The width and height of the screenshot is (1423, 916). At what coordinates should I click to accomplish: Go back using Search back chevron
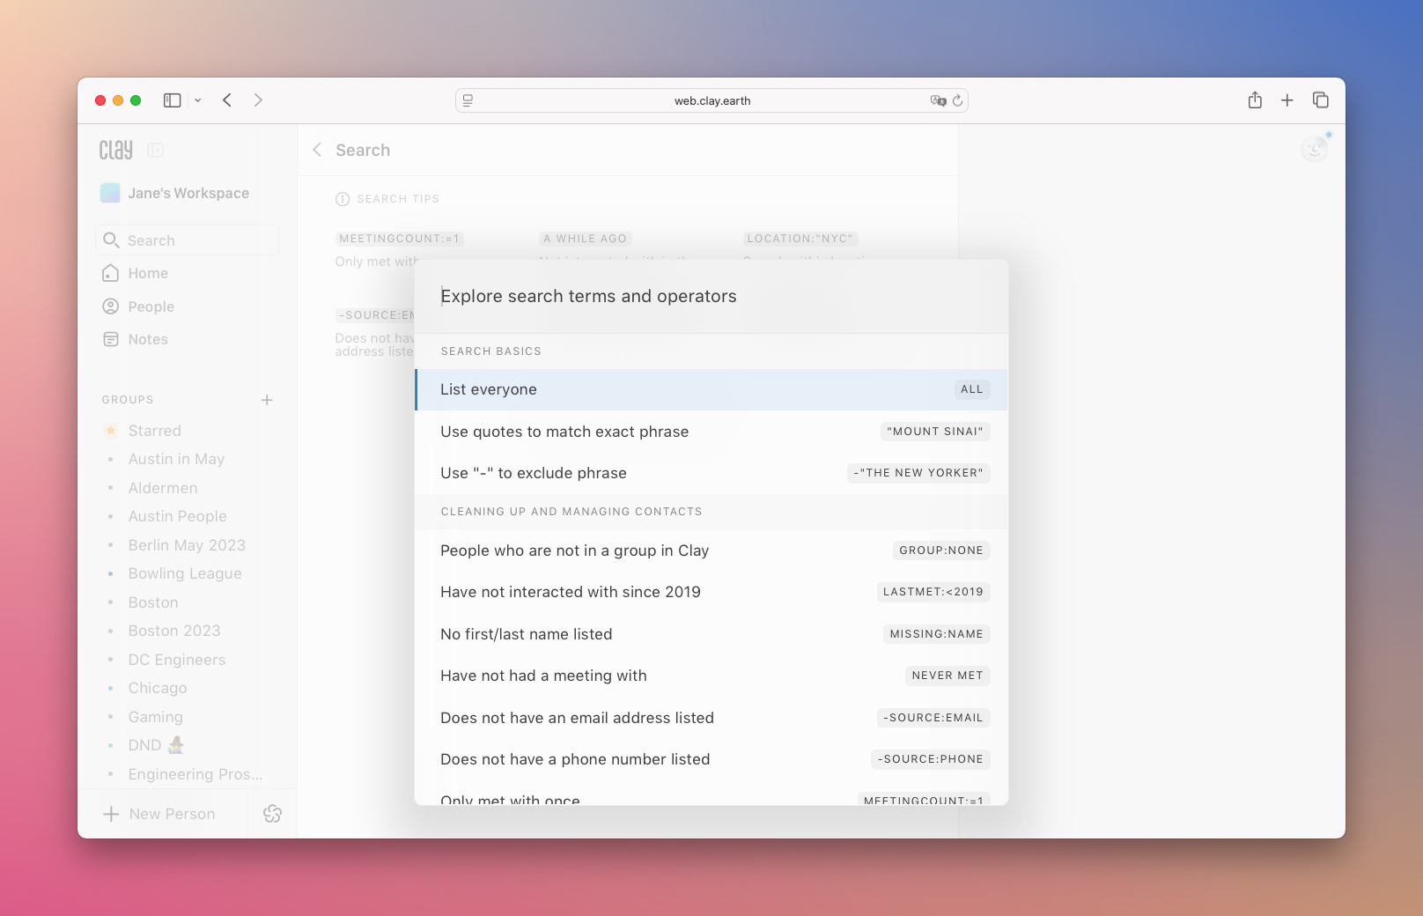[x=317, y=151]
